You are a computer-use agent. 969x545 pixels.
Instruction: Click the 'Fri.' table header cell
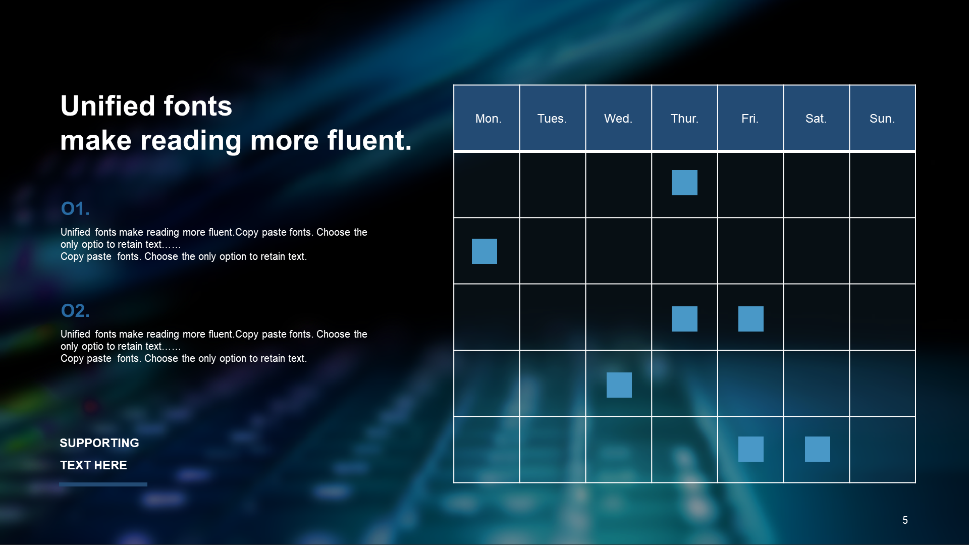point(750,118)
